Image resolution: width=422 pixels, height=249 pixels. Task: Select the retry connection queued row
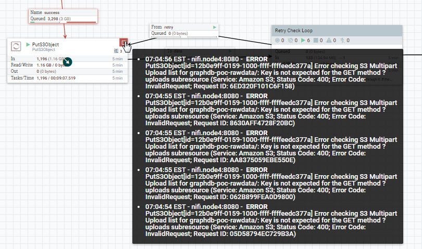point(184,34)
